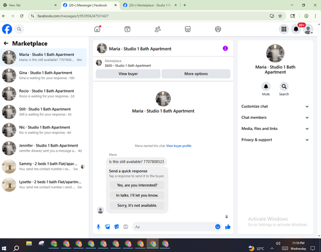The image size is (321, 252).
Task: Attach a file using the photo icon
Action: click(107, 227)
